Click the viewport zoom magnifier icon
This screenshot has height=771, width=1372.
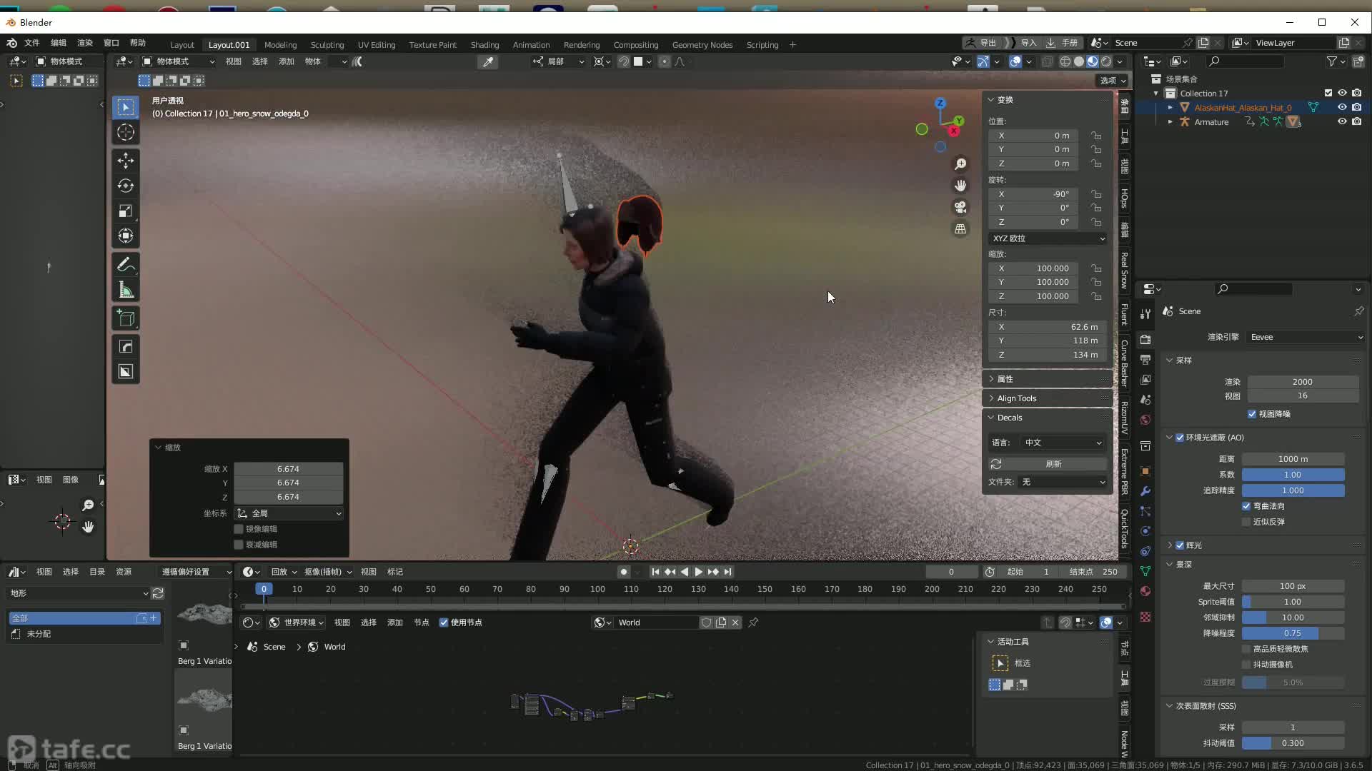click(x=960, y=164)
